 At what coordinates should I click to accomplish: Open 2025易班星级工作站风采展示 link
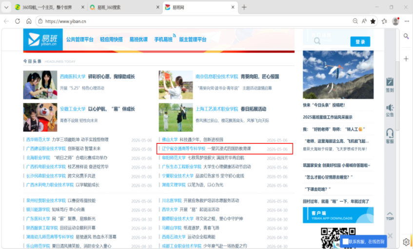327,117
